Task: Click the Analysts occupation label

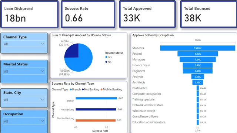Action: click(x=138, y=76)
